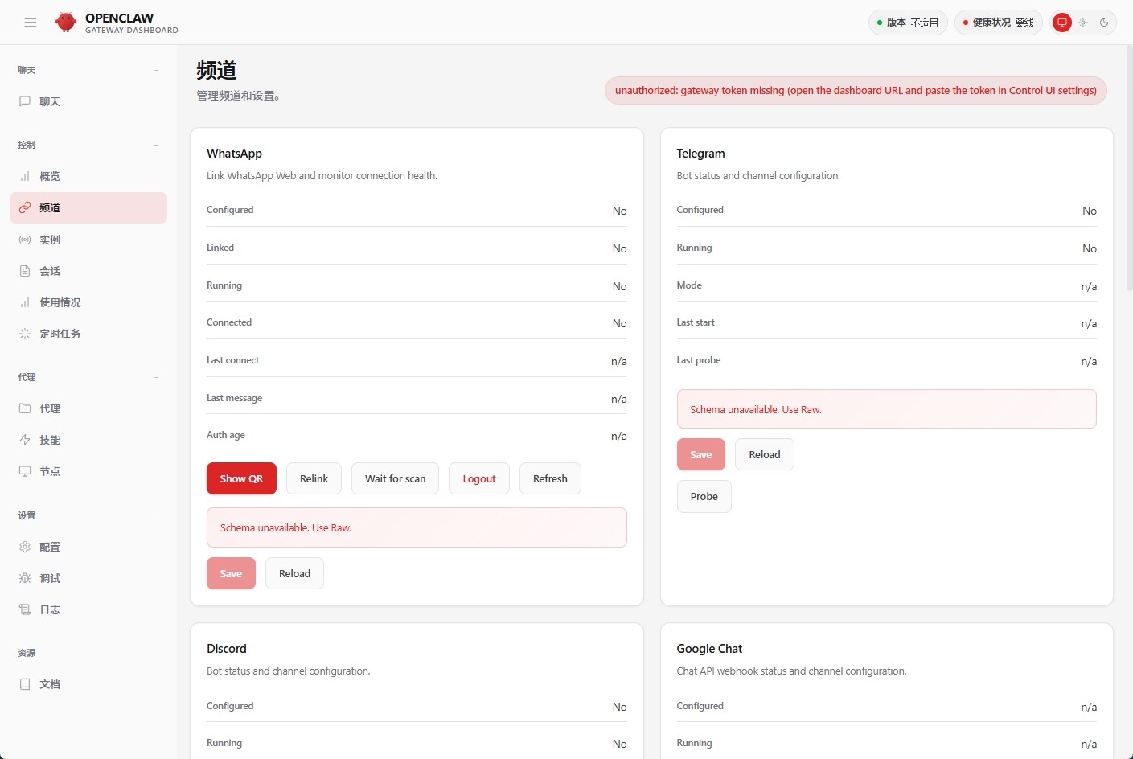
Task: Click the Debug bug icon
Action: click(25, 578)
